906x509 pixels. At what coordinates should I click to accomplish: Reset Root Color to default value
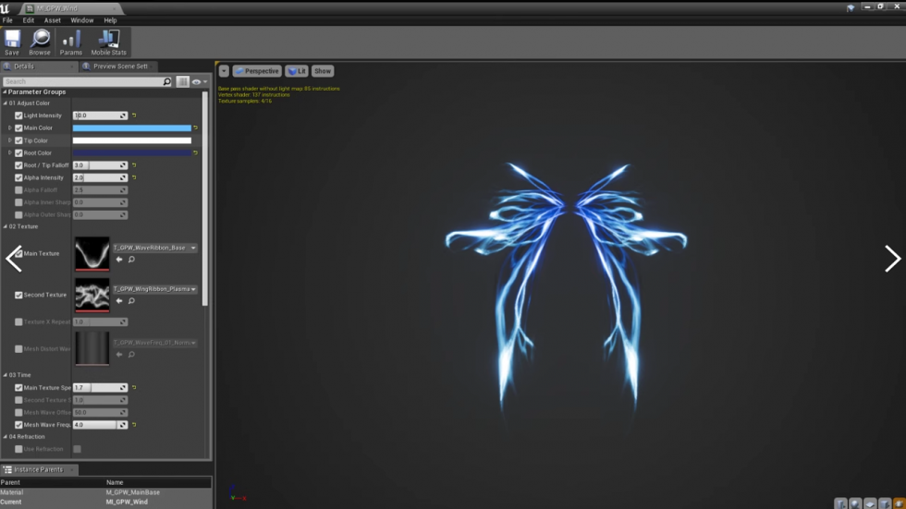point(195,153)
